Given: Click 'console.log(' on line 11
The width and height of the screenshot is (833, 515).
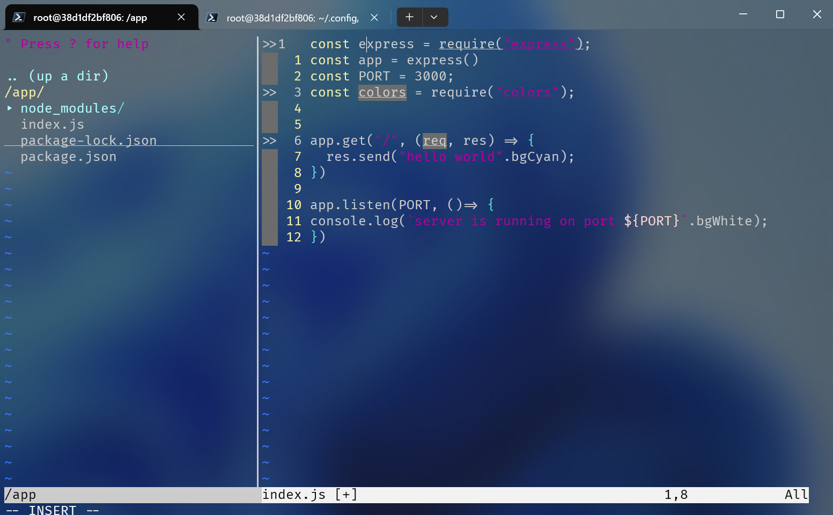Looking at the screenshot, I should click(358, 221).
